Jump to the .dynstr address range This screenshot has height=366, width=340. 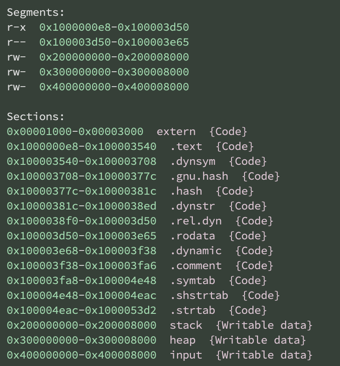[82, 206]
